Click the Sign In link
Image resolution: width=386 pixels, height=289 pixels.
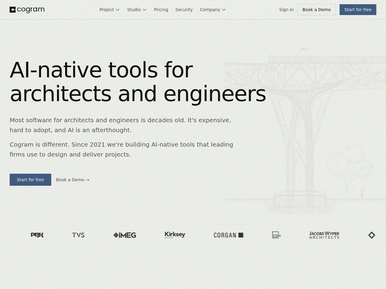pos(286,10)
